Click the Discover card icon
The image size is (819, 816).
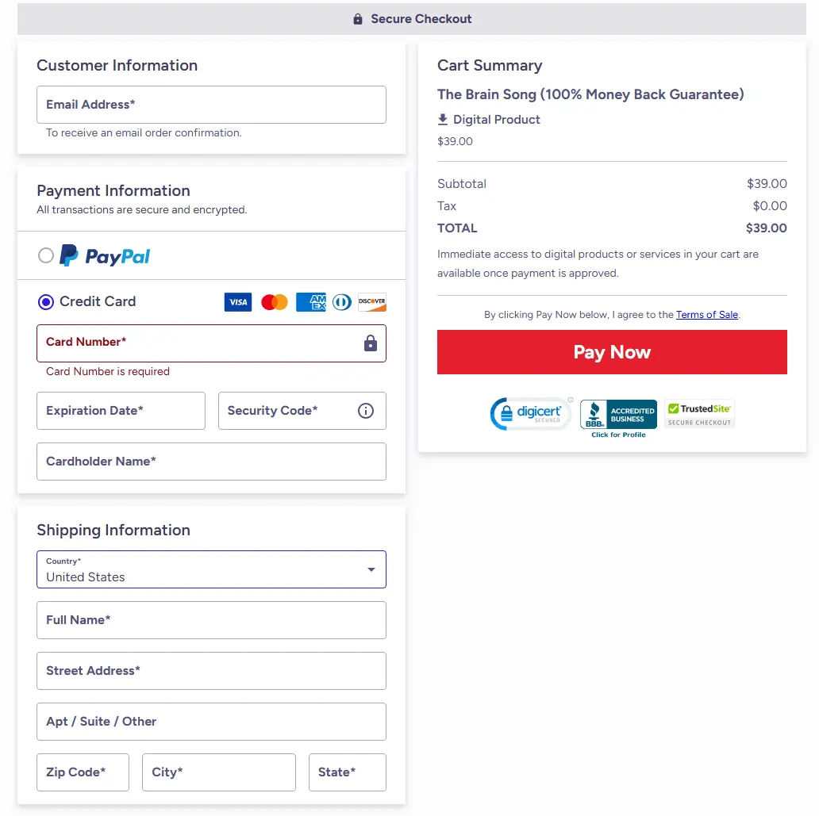371,302
